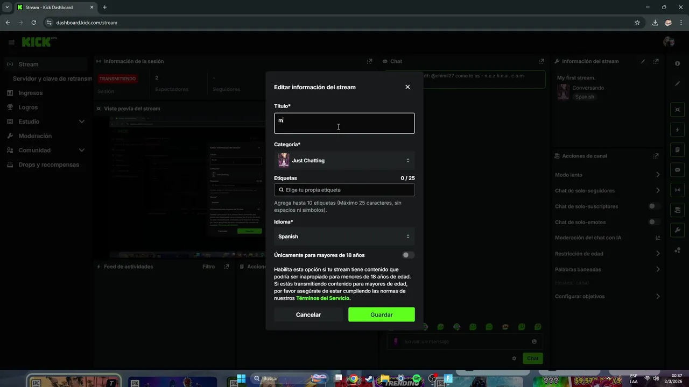Toggle Chat de solo-suscriptores
This screenshot has height=387, width=689.
654,206
